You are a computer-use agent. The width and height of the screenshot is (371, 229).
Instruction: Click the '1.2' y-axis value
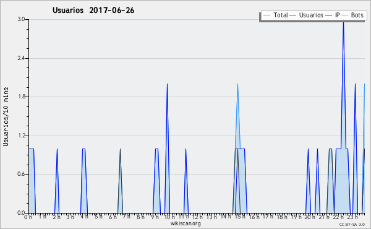[x=21, y=136]
